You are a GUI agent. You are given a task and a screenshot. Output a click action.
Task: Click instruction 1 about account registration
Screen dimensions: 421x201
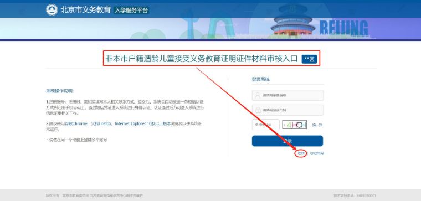click(x=125, y=107)
